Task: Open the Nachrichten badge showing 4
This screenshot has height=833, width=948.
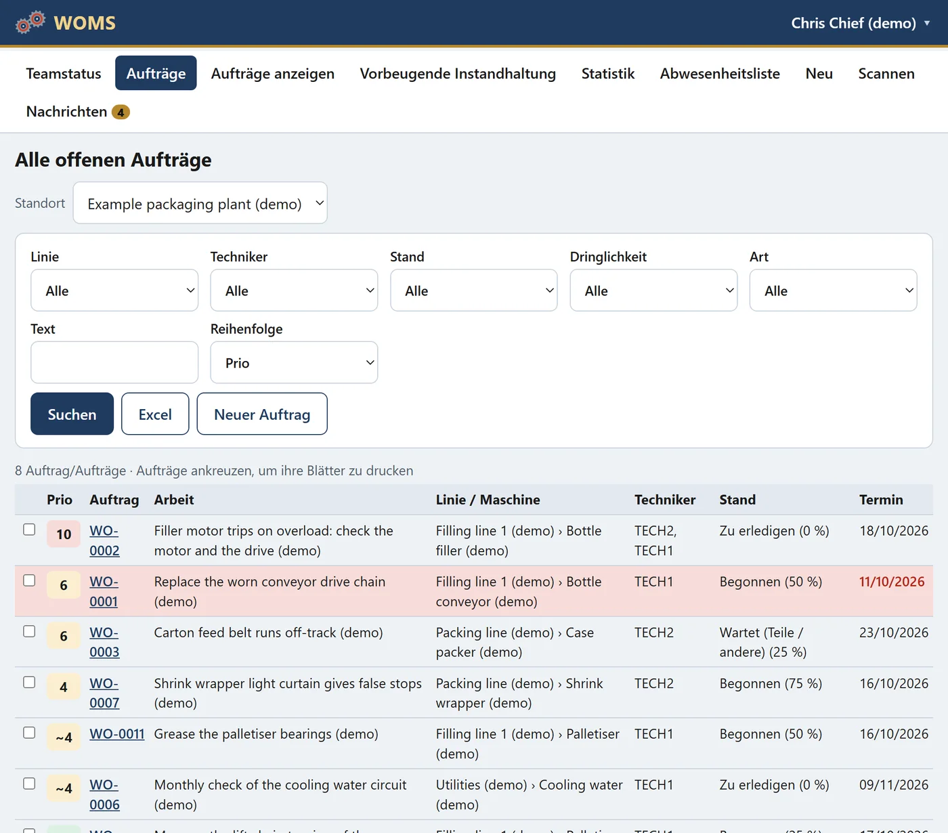Action: (x=121, y=112)
